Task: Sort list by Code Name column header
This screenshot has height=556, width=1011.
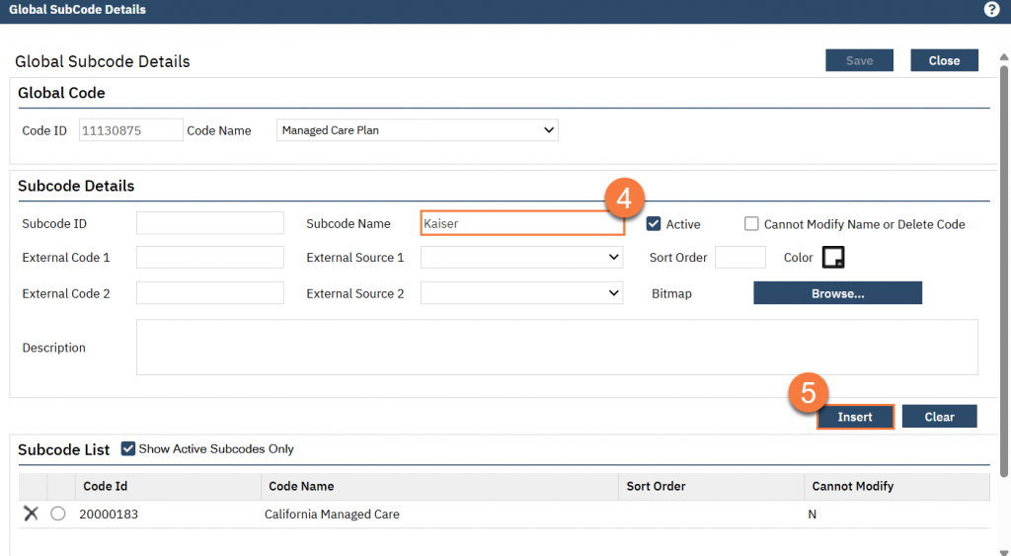Action: pos(301,486)
